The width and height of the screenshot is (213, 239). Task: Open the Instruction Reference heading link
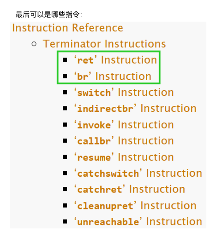coord(68,28)
